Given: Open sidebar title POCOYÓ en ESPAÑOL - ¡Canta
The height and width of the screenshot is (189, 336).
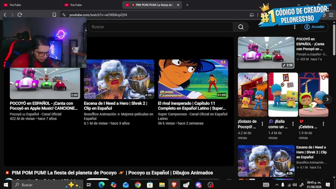Looking at the screenshot, I should click(310, 44).
